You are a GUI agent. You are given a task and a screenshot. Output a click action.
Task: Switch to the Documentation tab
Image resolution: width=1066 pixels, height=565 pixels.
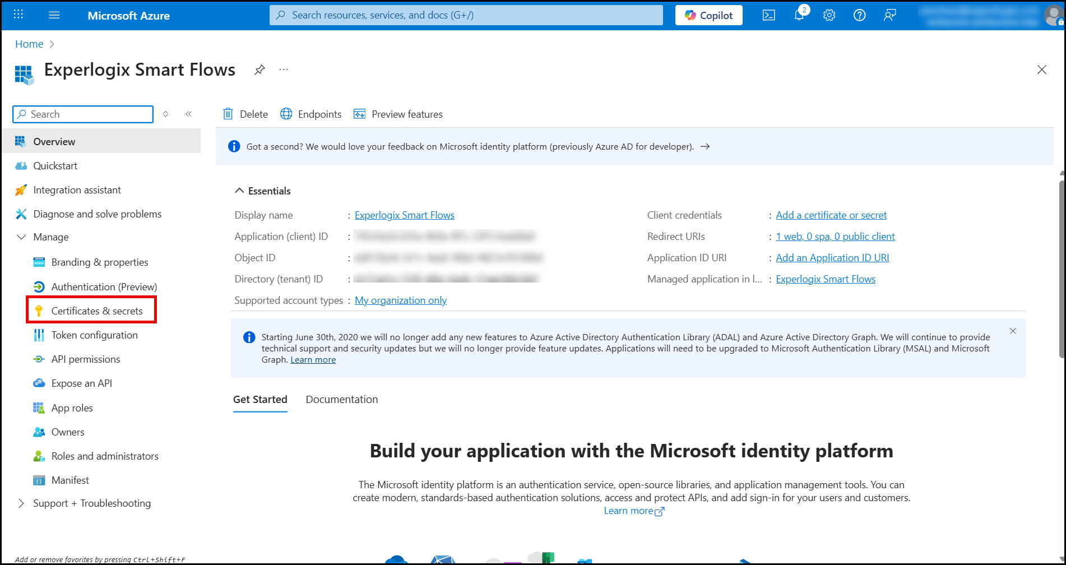point(342,400)
